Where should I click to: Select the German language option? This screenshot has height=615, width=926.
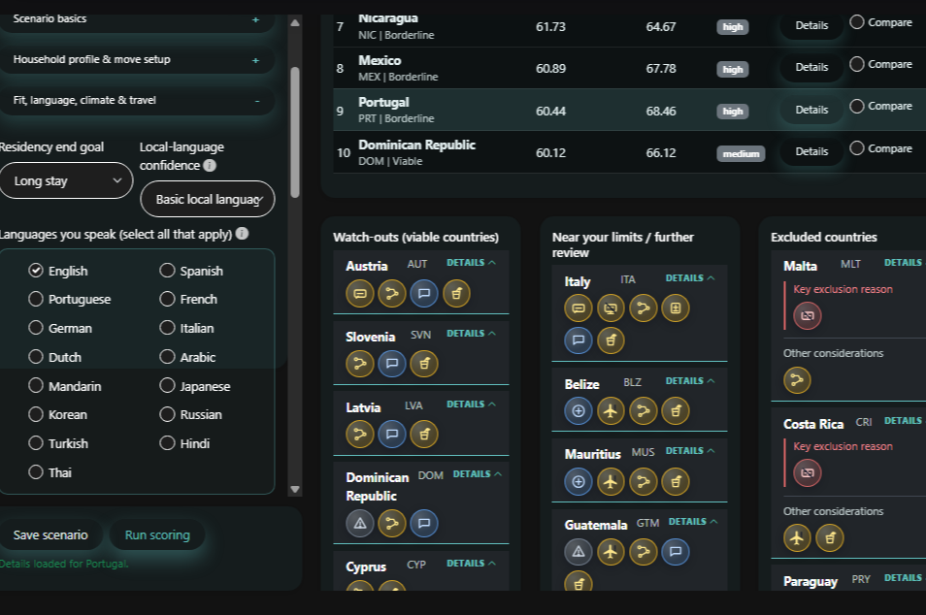[x=36, y=328]
